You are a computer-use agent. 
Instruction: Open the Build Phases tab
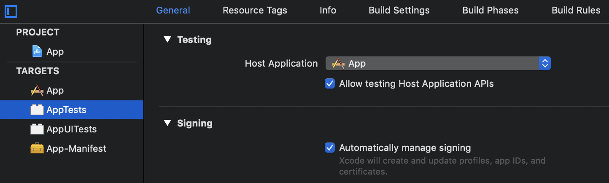[x=490, y=11]
